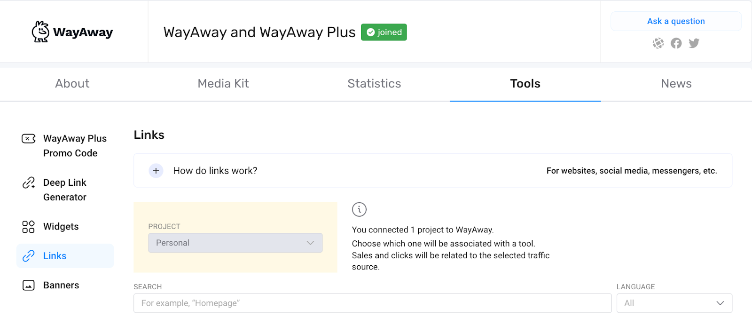The width and height of the screenshot is (752, 317).
Task: Open the Personal project dropdown
Action: [x=235, y=243]
